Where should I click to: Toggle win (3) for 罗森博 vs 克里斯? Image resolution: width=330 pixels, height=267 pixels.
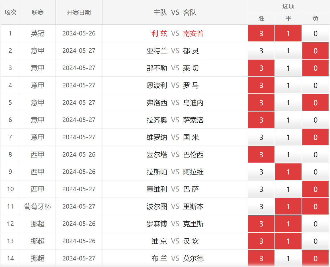point(261,224)
